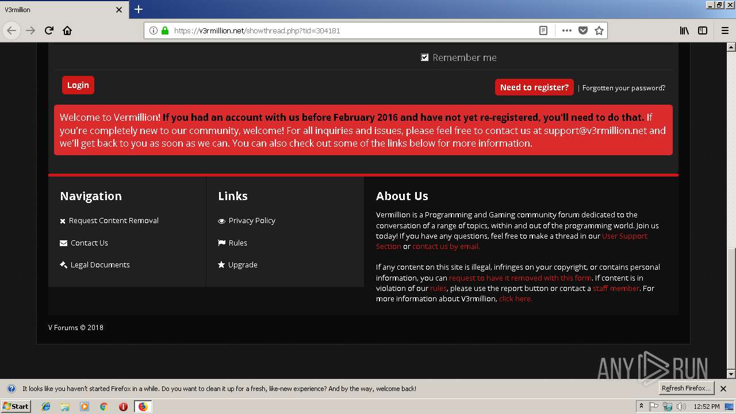The image size is (736, 414).
Task: Bookmark this page with the star
Action: [599, 30]
